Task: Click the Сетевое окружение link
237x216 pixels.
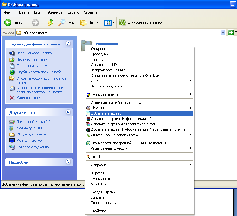Action: coord(33,147)
